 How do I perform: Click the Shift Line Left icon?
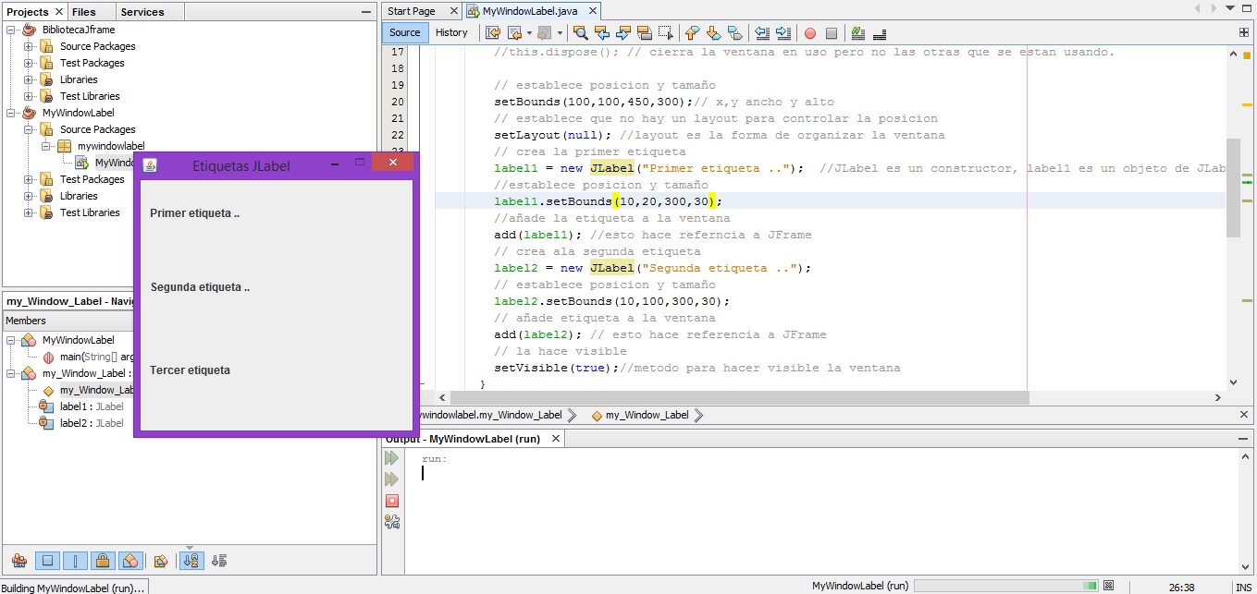pos(762,33)
